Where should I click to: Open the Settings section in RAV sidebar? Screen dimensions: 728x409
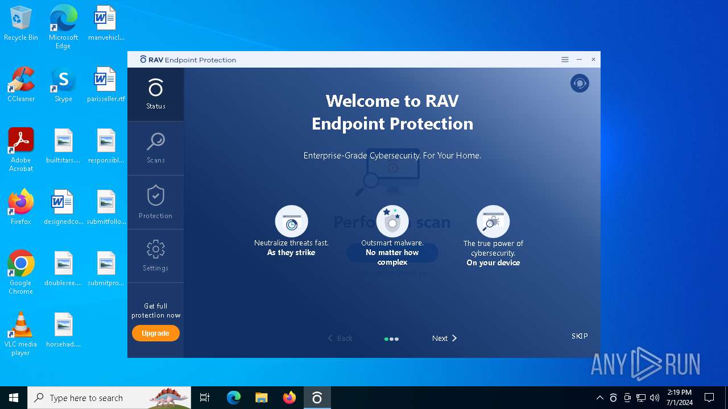155,256
